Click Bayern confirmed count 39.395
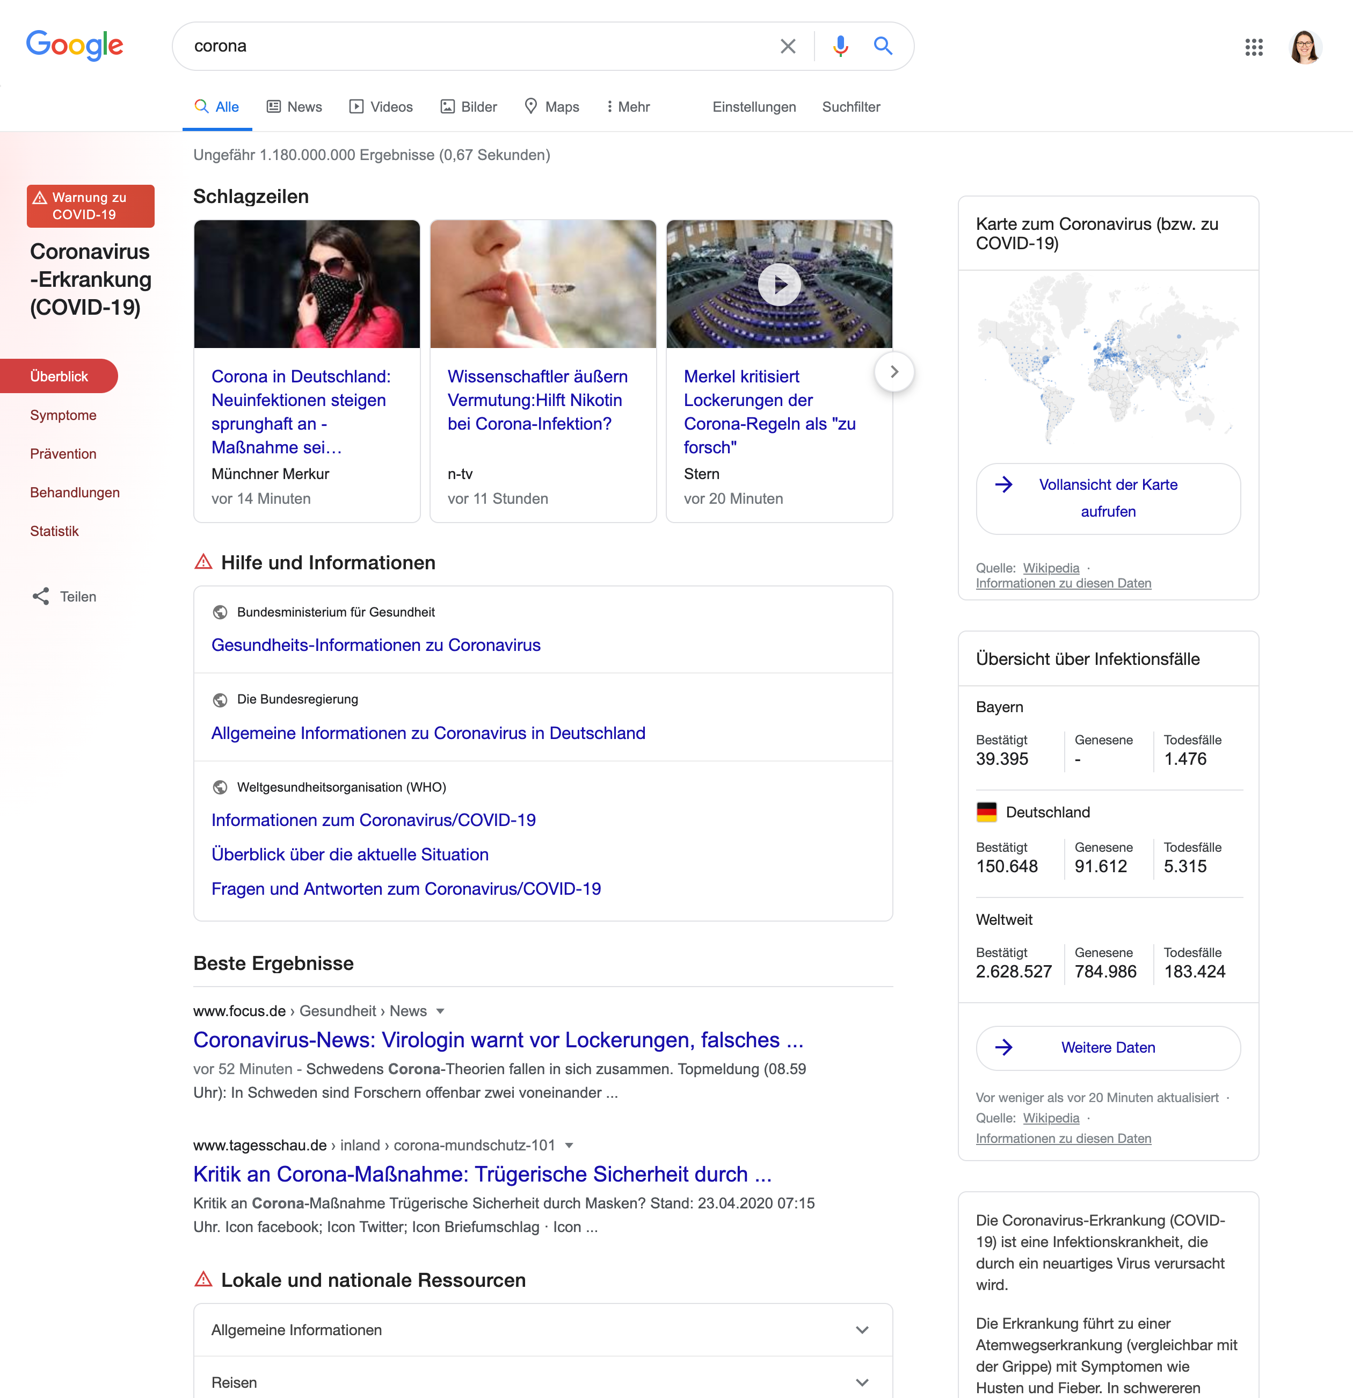 pyautogui.click(x=1001, y=759)
